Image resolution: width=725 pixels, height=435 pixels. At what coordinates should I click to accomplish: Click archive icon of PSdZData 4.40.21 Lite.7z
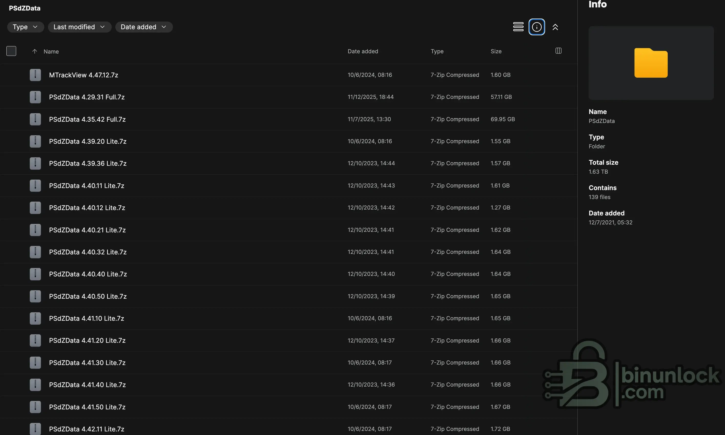35,230
